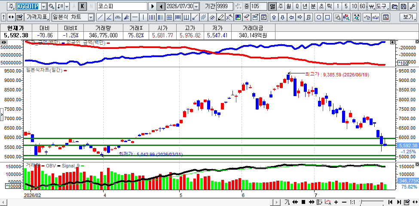Click the plus zoom-in button in bottom bar
Viewport: 419px width, 206px height.
[336, 202]
